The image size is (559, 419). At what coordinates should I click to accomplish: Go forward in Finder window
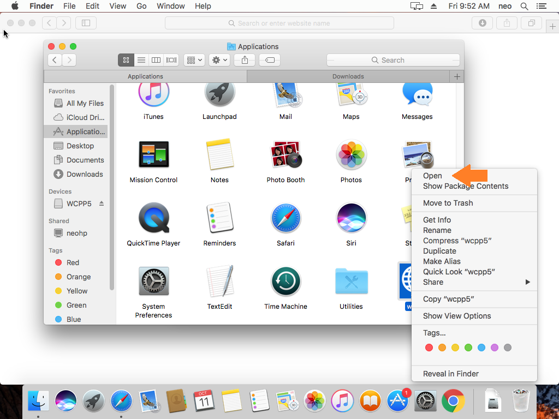point(69,60)
